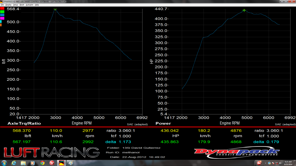296x166 pixels.
Task: Select the magenta run color swatch
Action: (x=2, y=18)
